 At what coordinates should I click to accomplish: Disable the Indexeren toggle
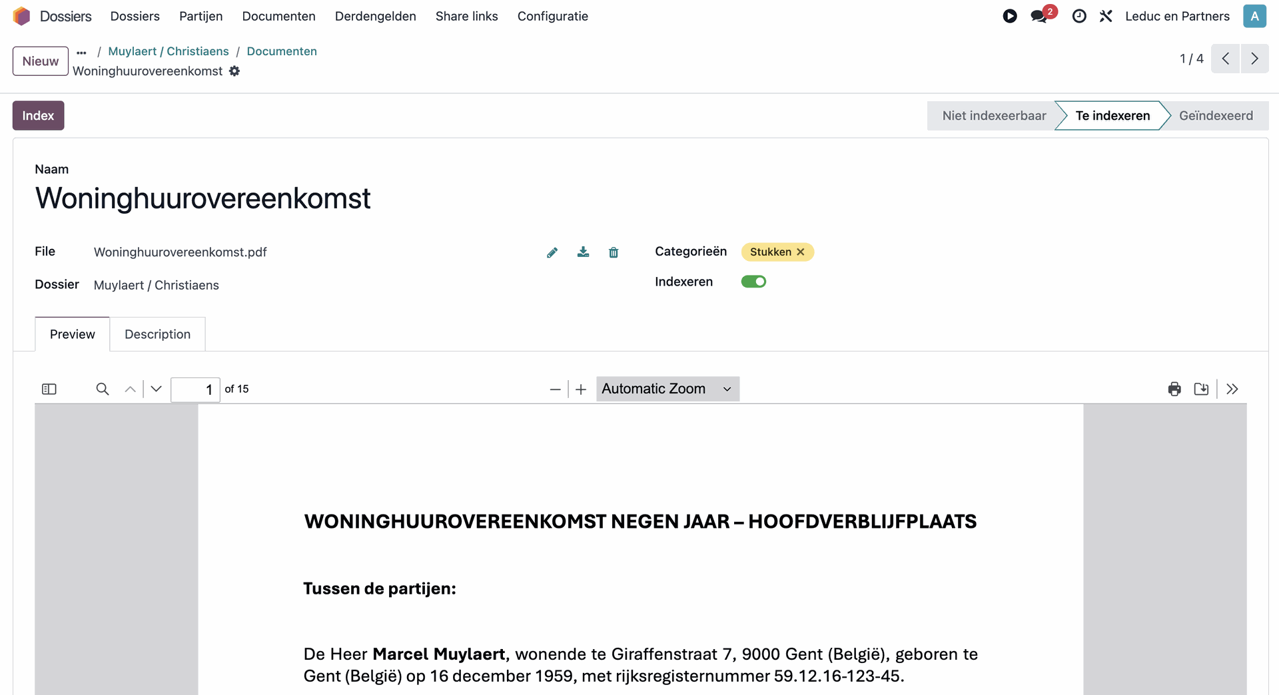tap(753, 282)
